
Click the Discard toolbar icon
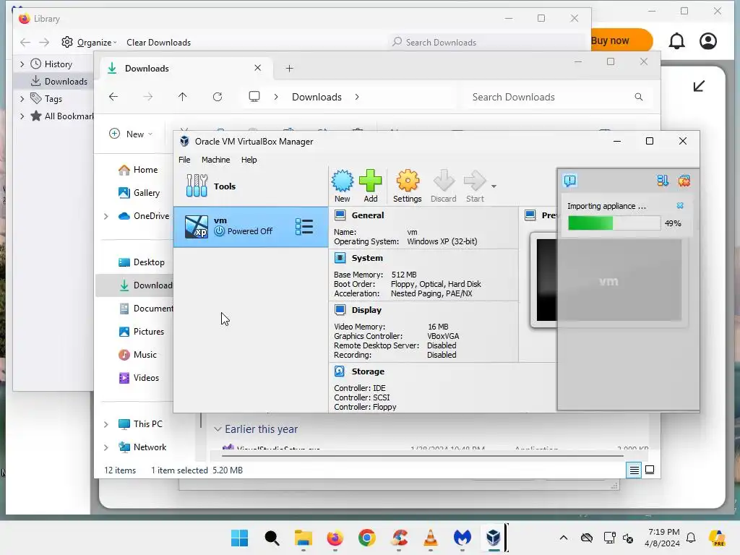(x=443, y=186)
